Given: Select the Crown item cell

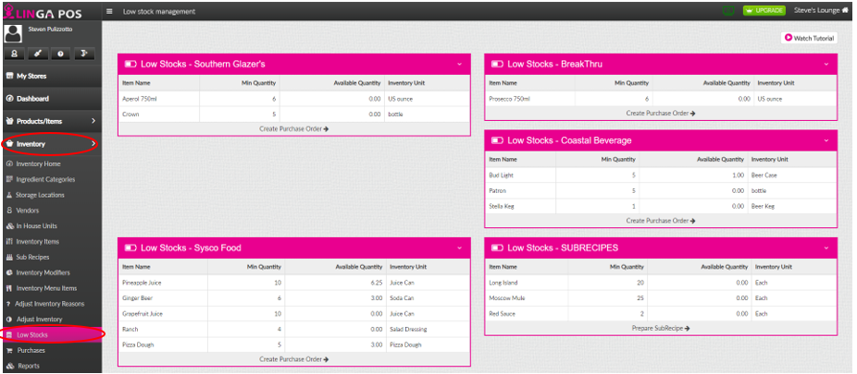Looking at the screenshot, I should tap(159, 114).
